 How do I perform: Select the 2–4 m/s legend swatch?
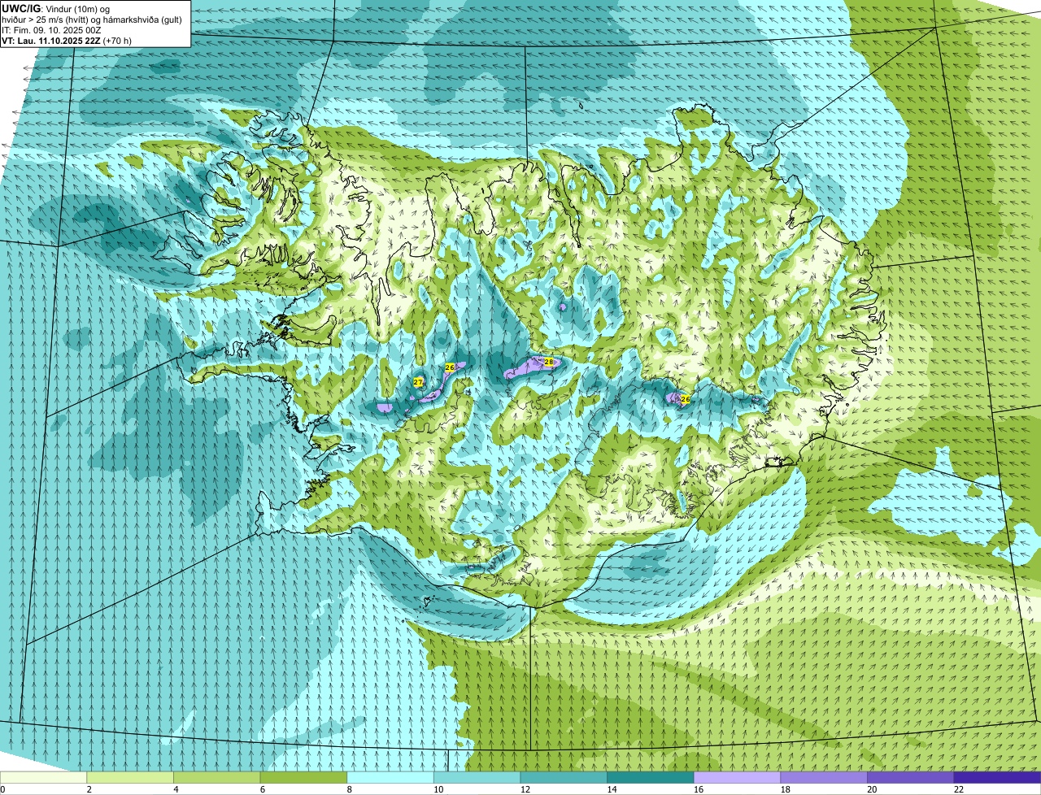point(130,777)
